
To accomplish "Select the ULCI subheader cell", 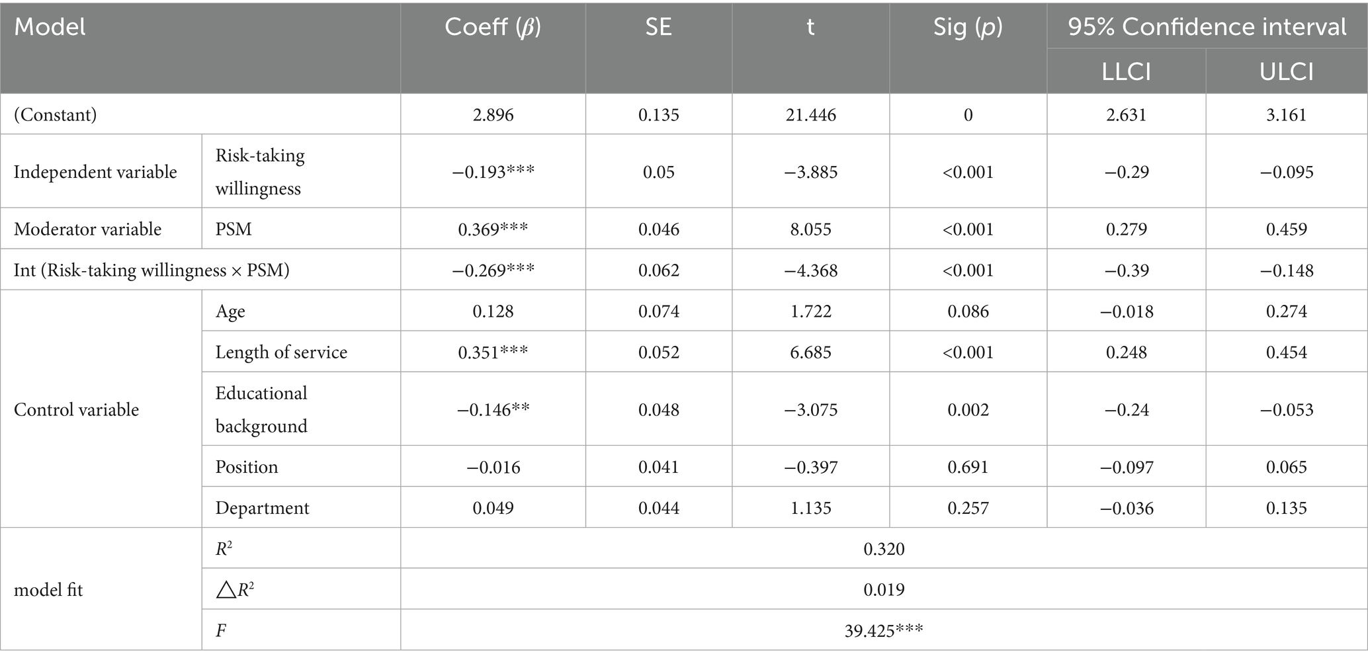I will pyautogui.click(x=1287, y=71).
